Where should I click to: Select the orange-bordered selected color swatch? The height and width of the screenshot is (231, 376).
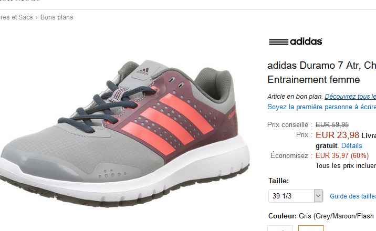click(x=311, y=228)
